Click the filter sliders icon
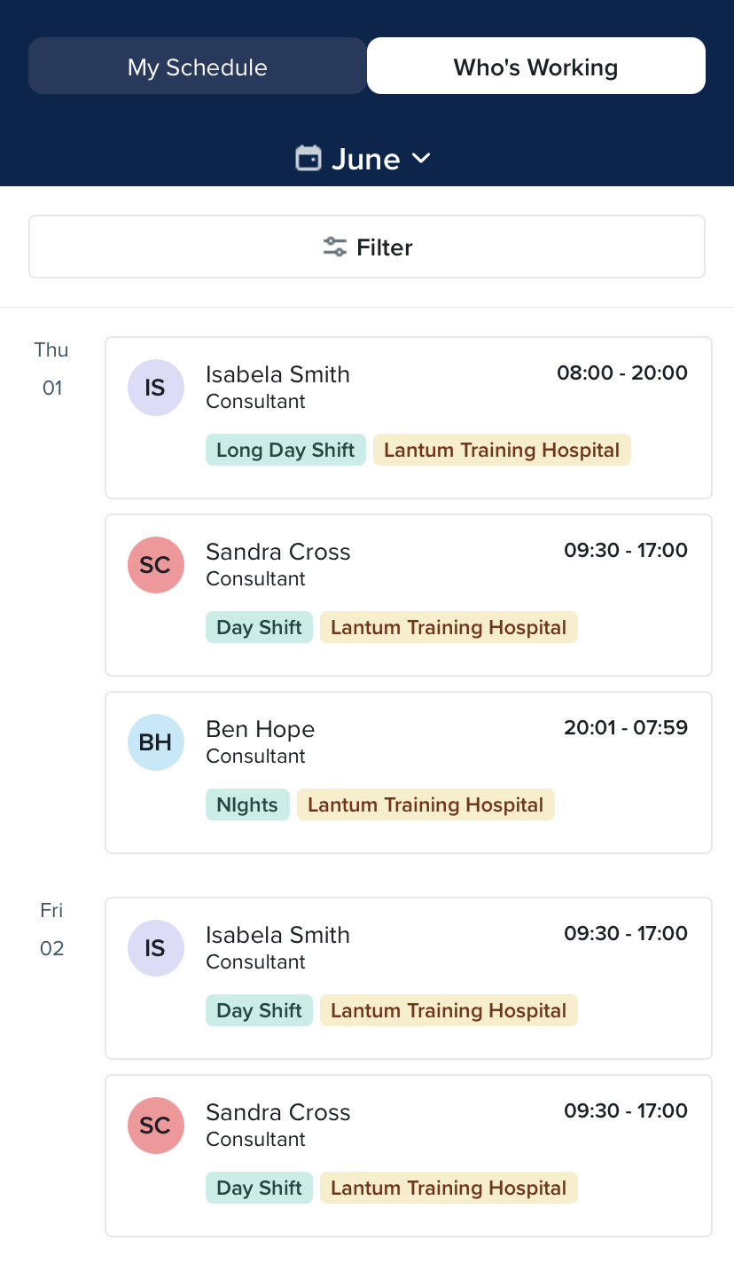 pyautogui.click(x=335, y=247)
